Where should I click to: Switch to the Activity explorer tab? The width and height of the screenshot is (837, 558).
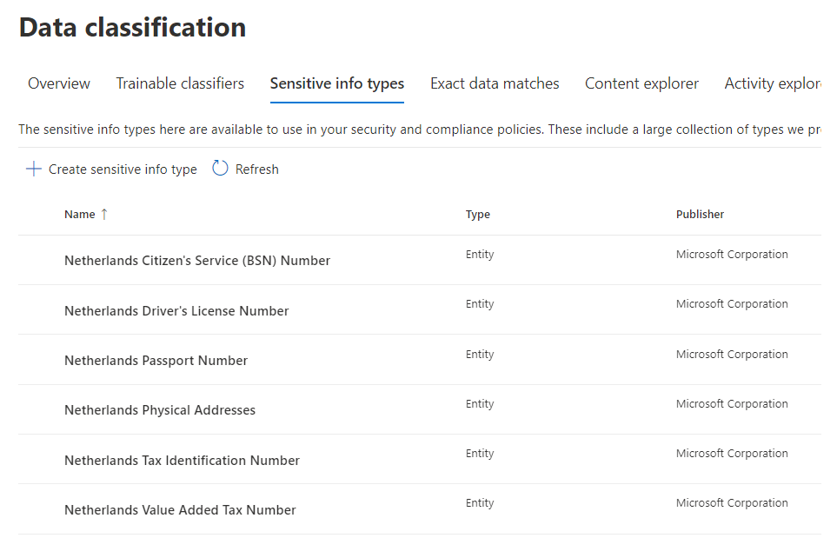click(772, 83)
